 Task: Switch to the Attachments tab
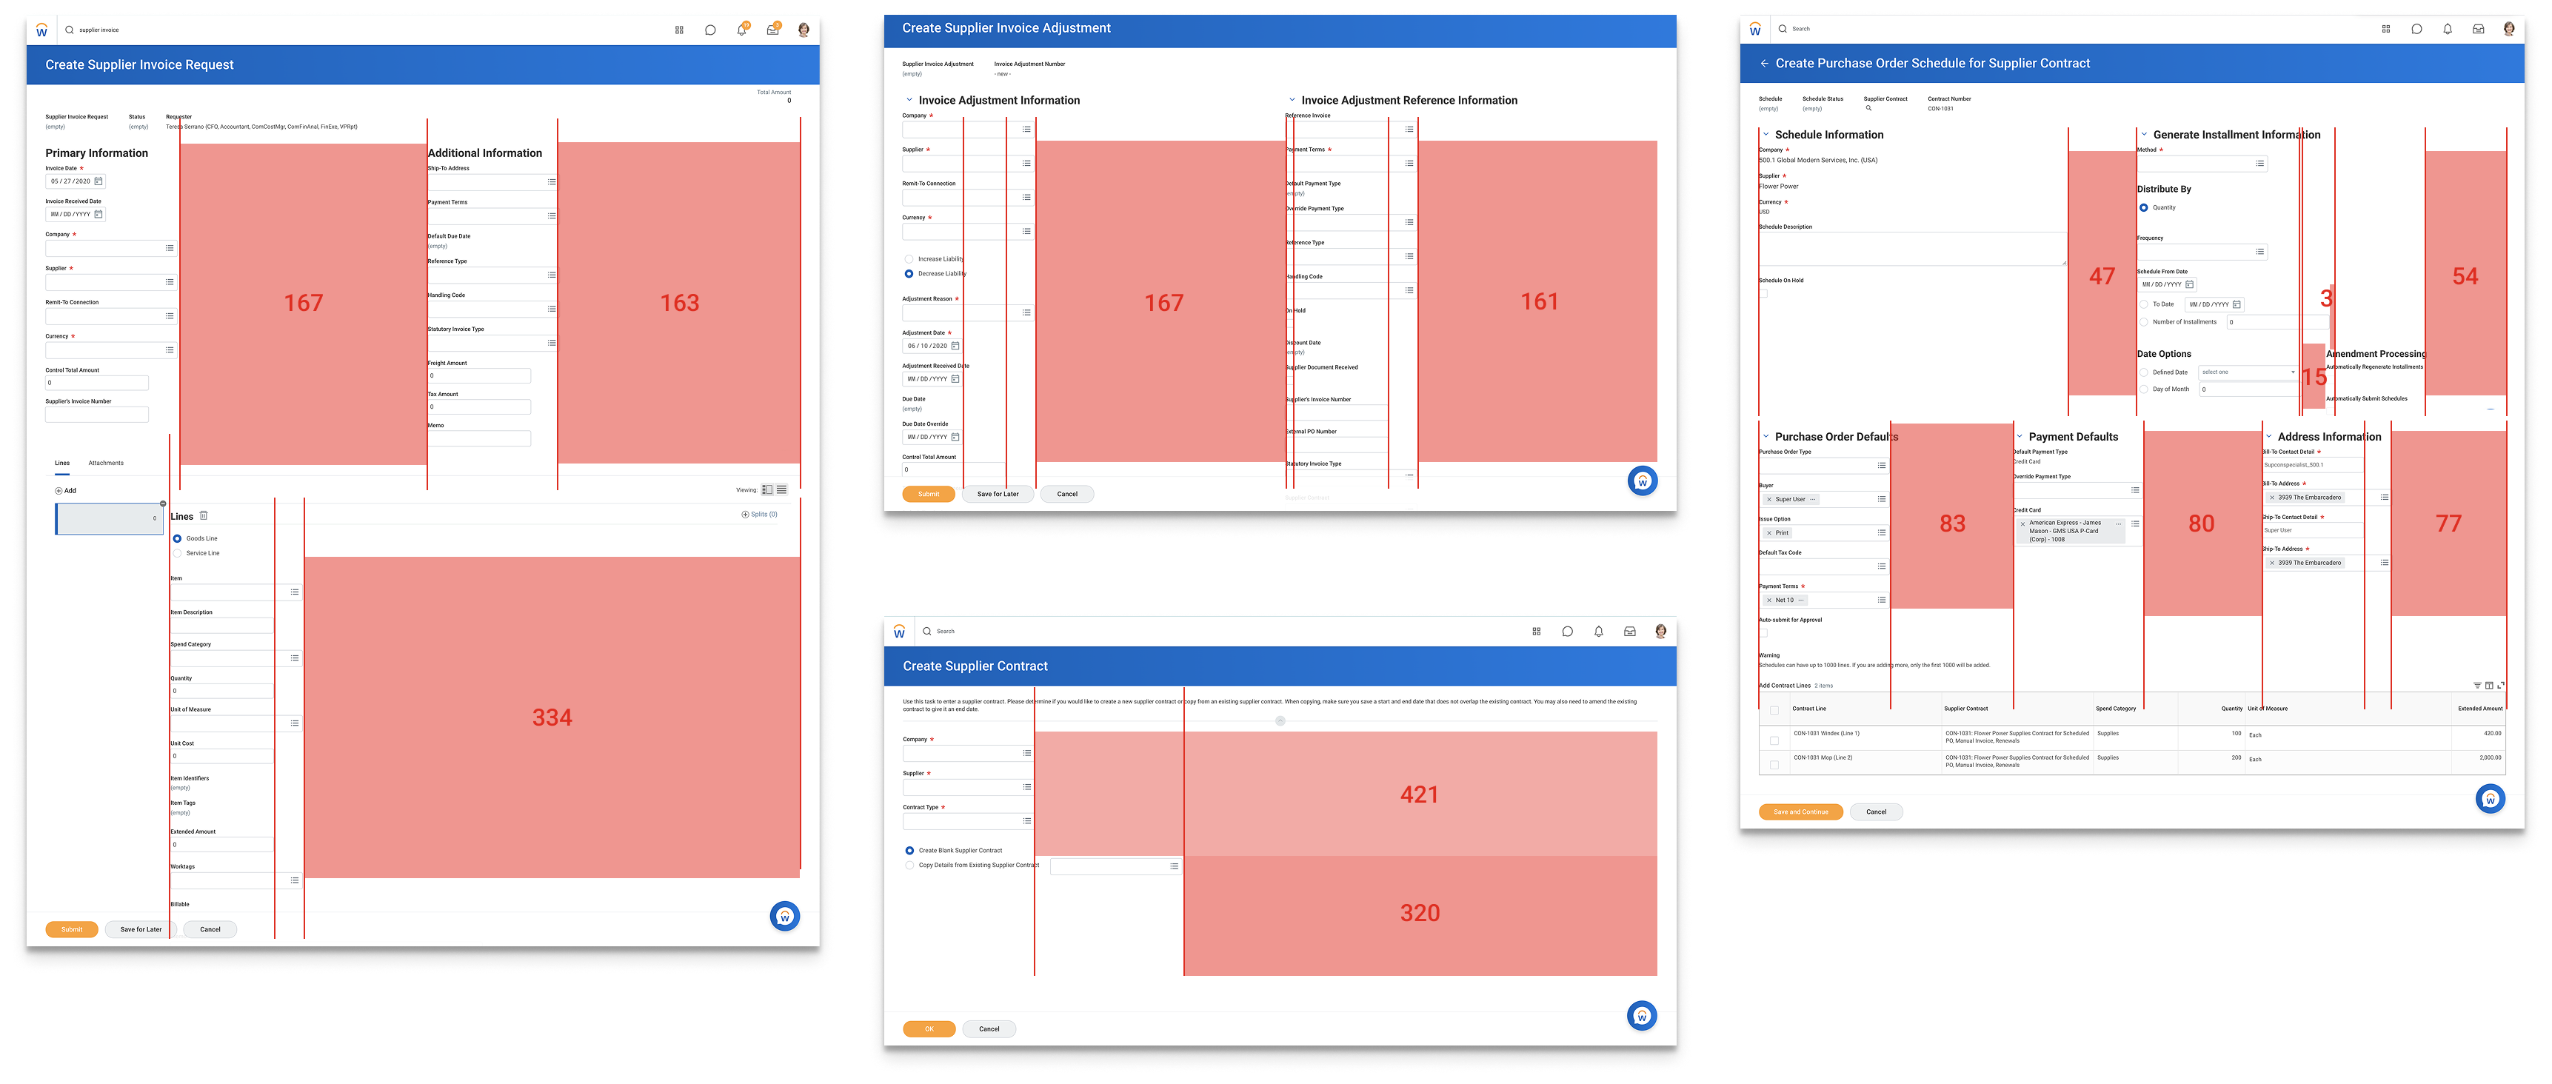pyautogui.click(x=105, y=463)
